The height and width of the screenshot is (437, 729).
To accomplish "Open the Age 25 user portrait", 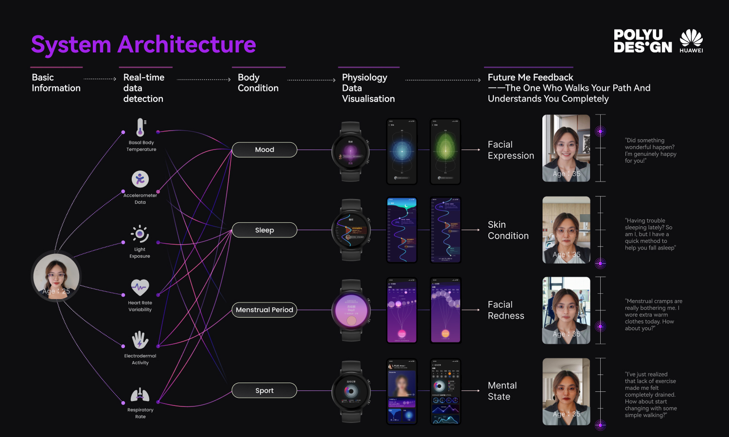I will click(56, 277).
